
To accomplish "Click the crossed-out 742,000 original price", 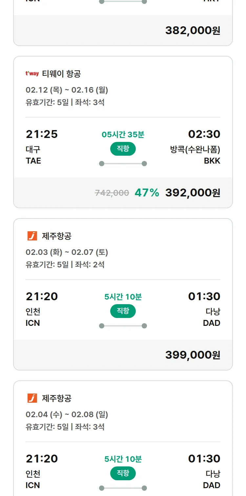I will [x=112, y=193].
